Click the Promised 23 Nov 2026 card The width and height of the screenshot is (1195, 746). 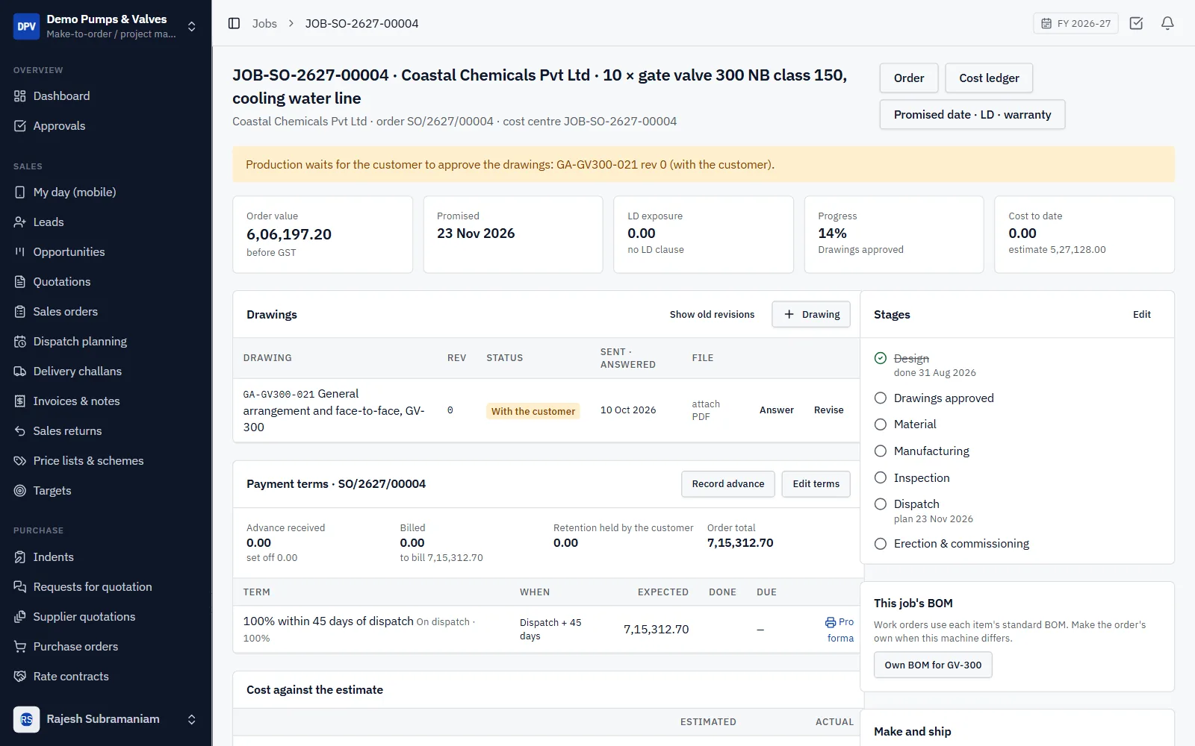513,234
